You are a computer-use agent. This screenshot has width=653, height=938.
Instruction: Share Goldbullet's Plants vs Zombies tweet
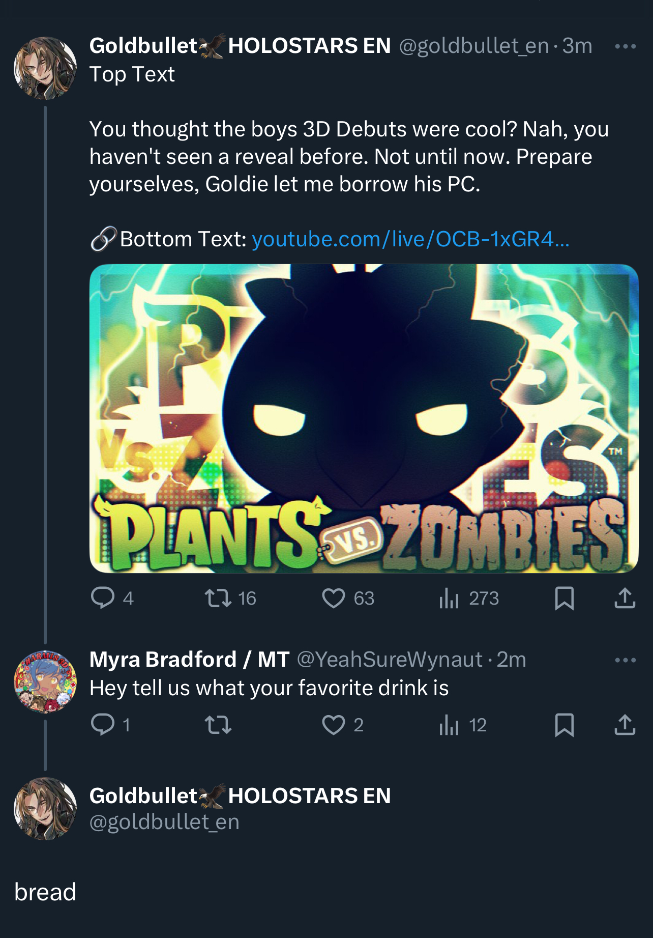(x=625, y=598)
